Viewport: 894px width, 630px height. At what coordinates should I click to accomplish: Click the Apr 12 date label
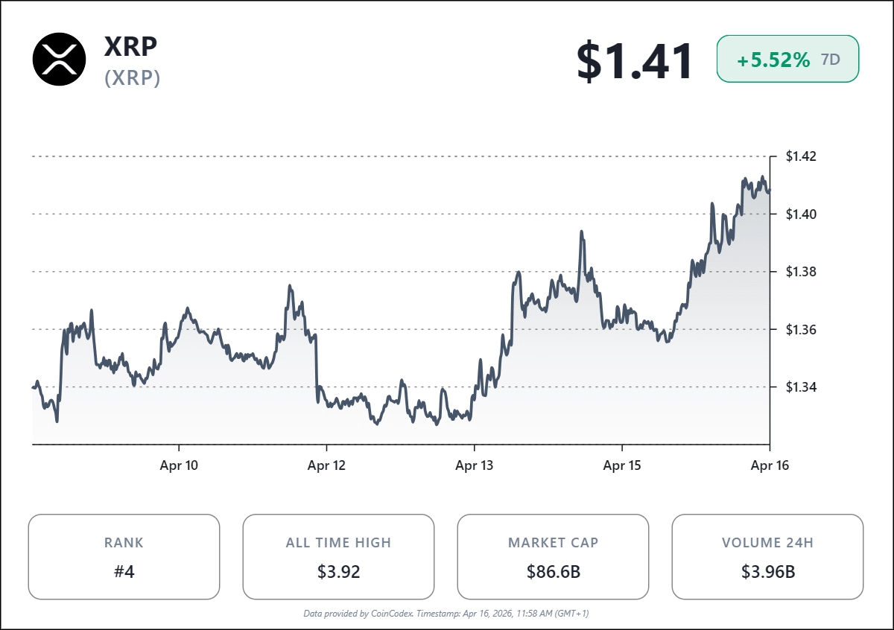click(x=327, y=466)
